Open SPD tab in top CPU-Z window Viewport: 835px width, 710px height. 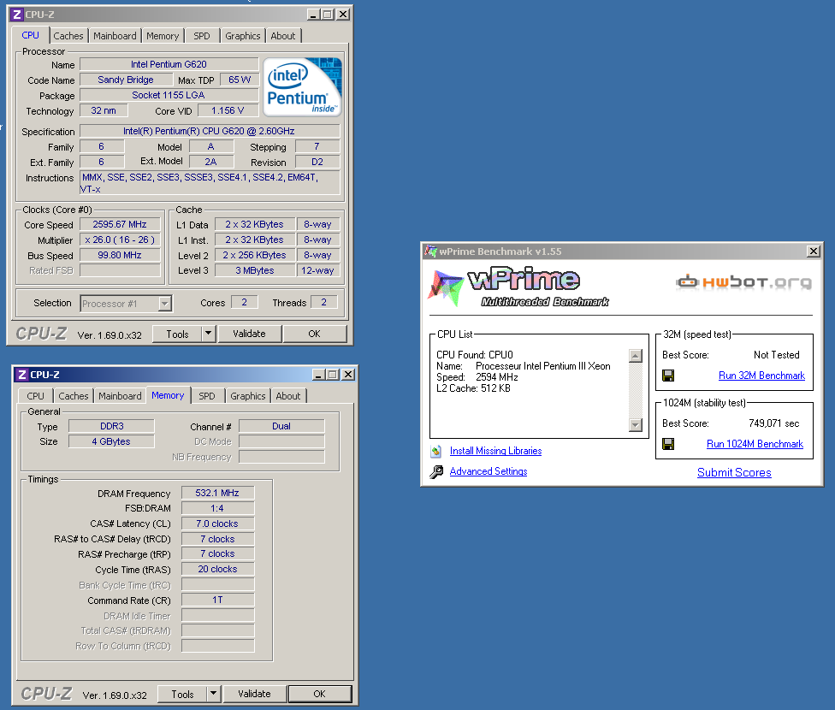pyautogui.click(x=201, y=36)
